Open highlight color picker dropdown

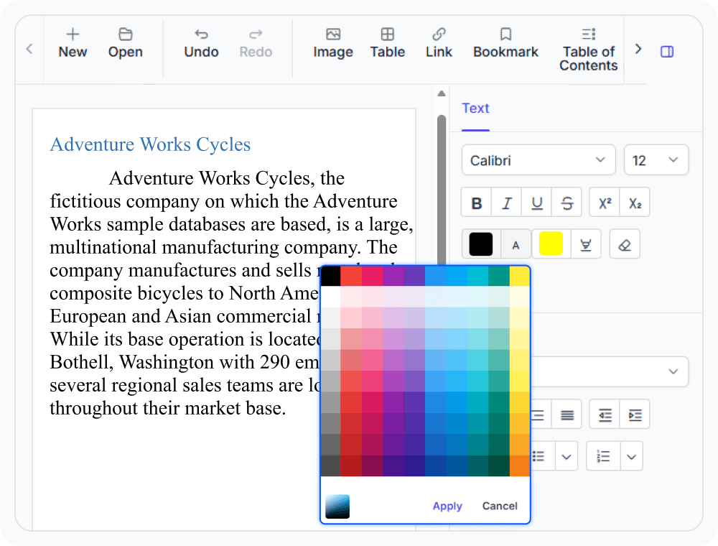(586, 245)
